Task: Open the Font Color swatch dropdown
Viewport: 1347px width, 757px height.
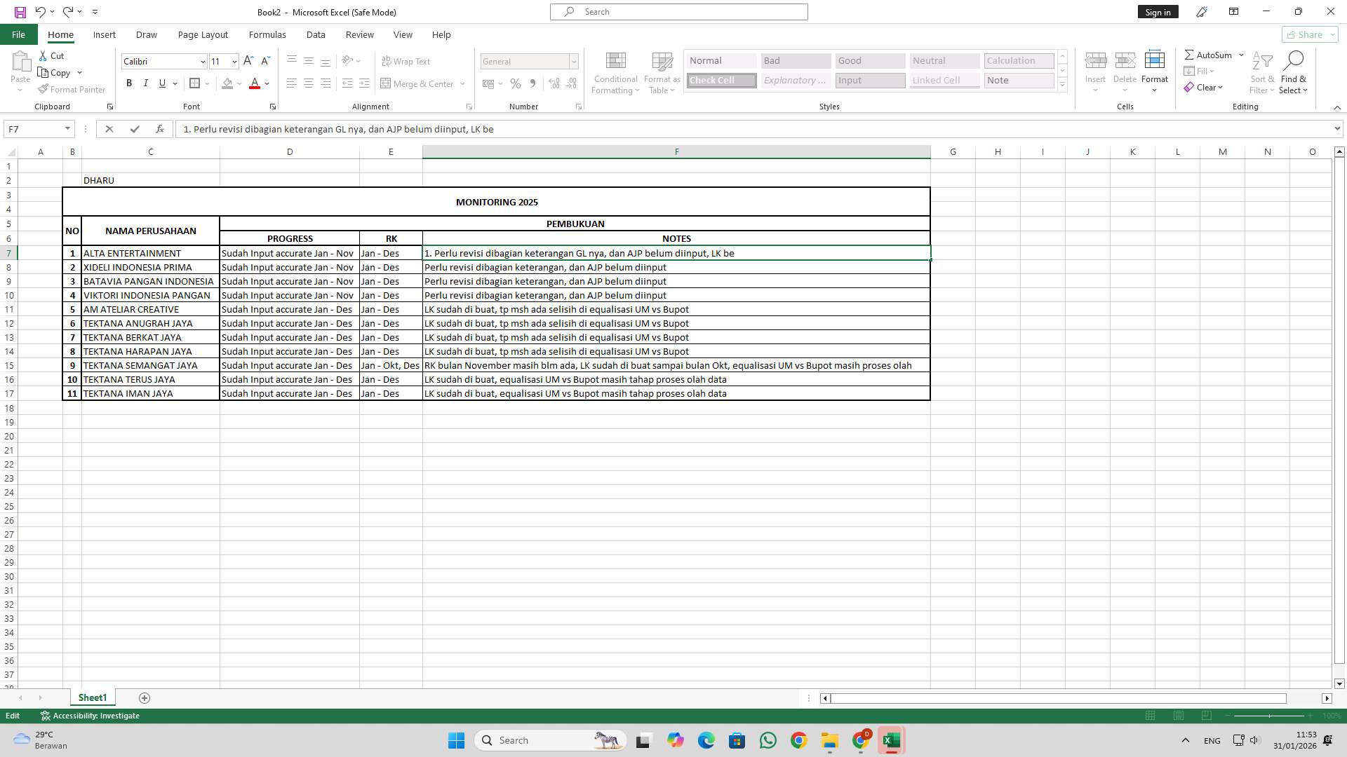Action: coord(266,83)
